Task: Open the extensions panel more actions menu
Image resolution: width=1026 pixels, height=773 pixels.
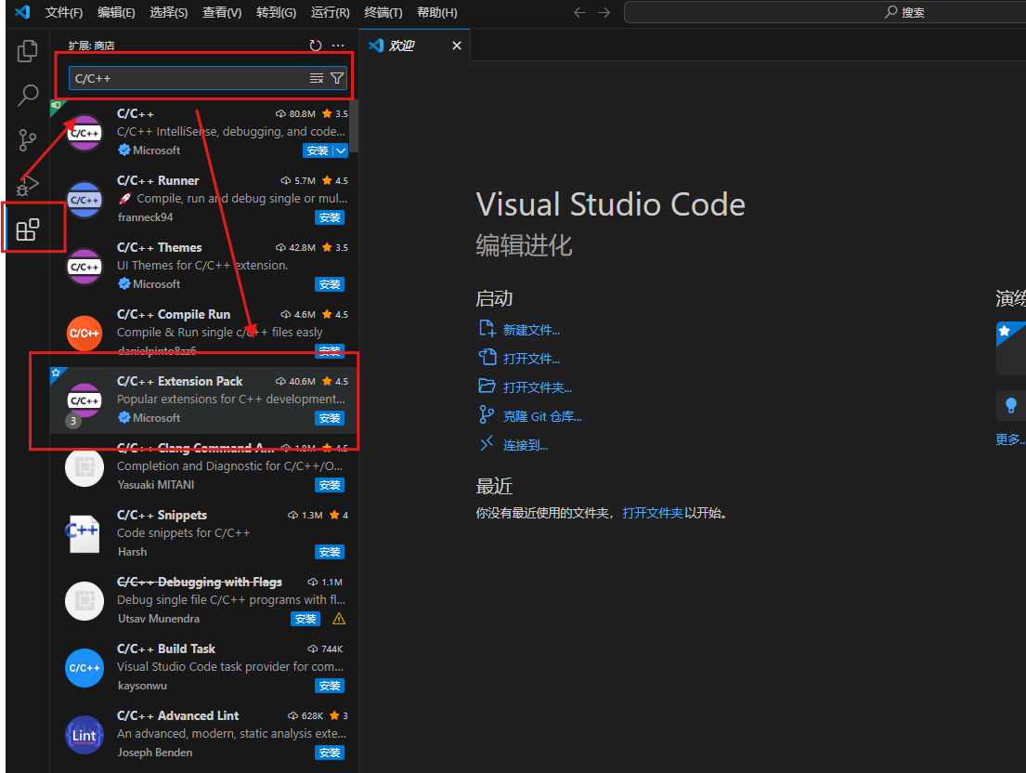Action: (338, 46)
